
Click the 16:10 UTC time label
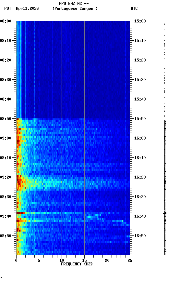coord(140,158)
